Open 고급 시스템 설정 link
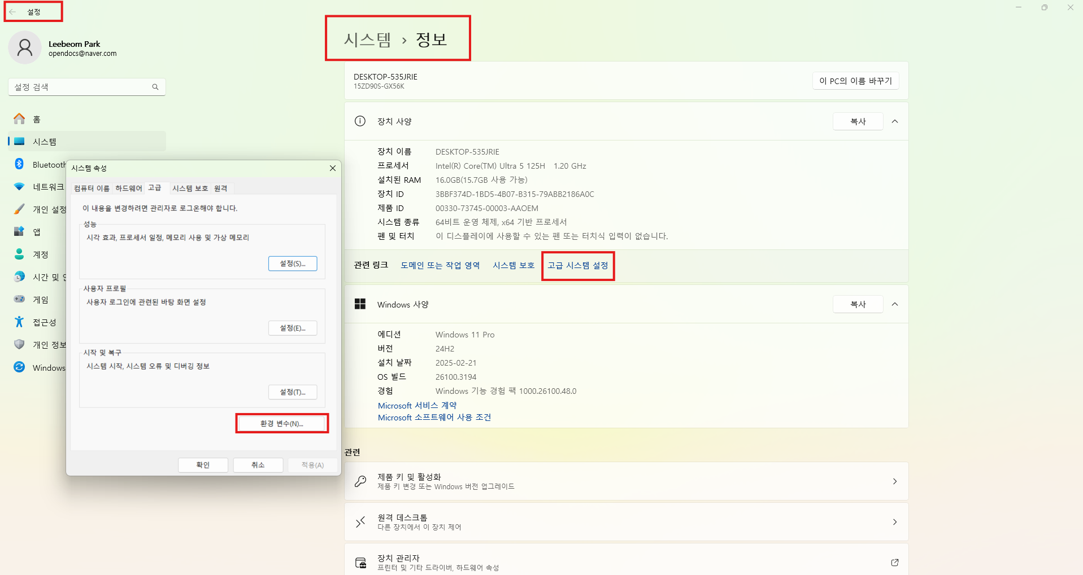 pyautogui.click(x=578, y=265)
